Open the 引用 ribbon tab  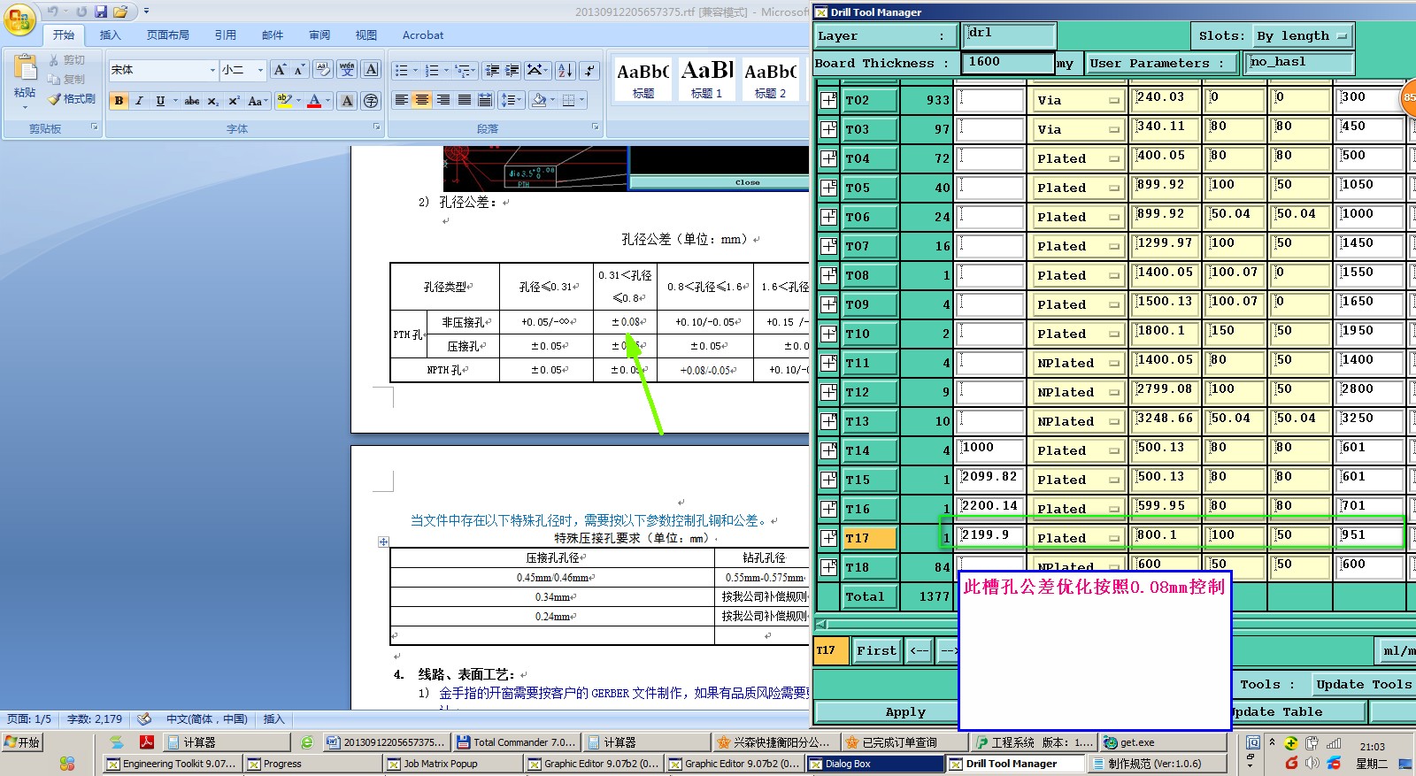point(226,35)
